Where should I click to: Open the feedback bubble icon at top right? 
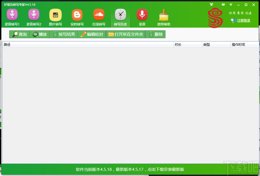pyautogui.click(x=223, y=5)
